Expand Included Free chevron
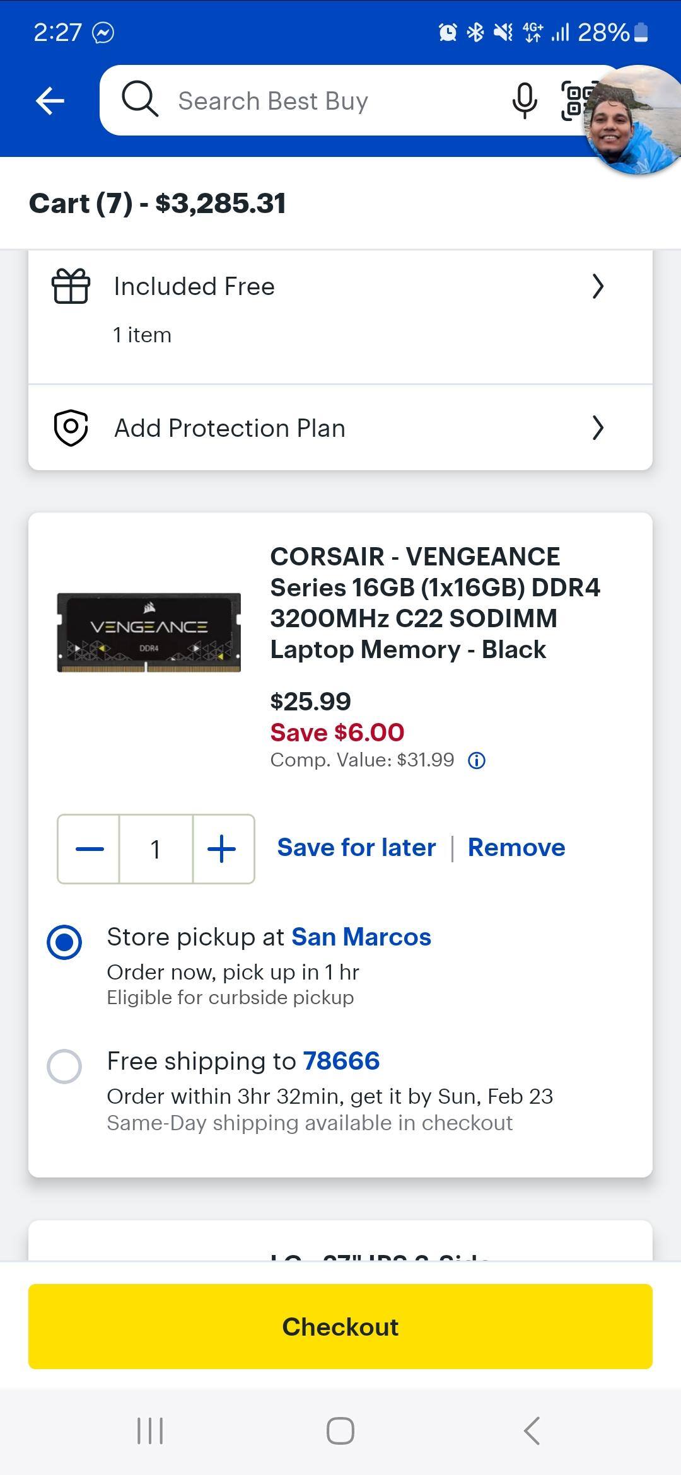The width and height of the screenshot is (681, 1475). [x=598, y=286]
